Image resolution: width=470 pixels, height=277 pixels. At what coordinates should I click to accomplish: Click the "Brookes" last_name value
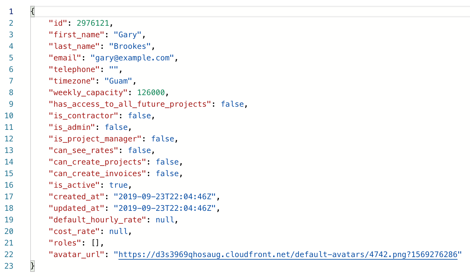pyautogui.click(x=130, y=46)
